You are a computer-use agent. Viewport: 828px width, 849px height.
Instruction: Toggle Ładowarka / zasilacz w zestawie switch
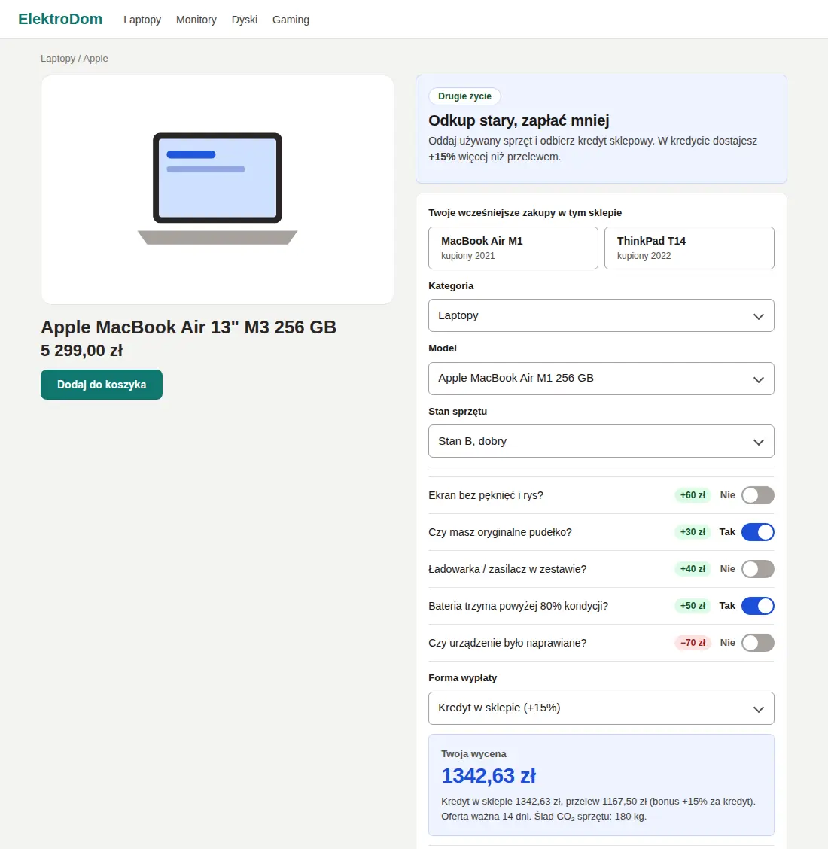[757, 569]
